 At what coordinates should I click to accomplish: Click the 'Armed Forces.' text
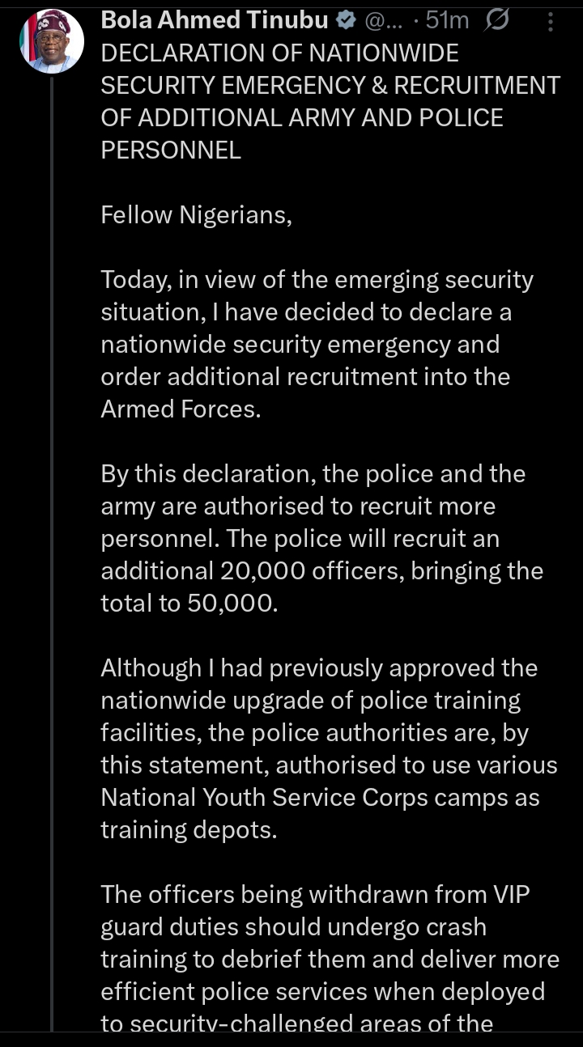coord(181,409)
